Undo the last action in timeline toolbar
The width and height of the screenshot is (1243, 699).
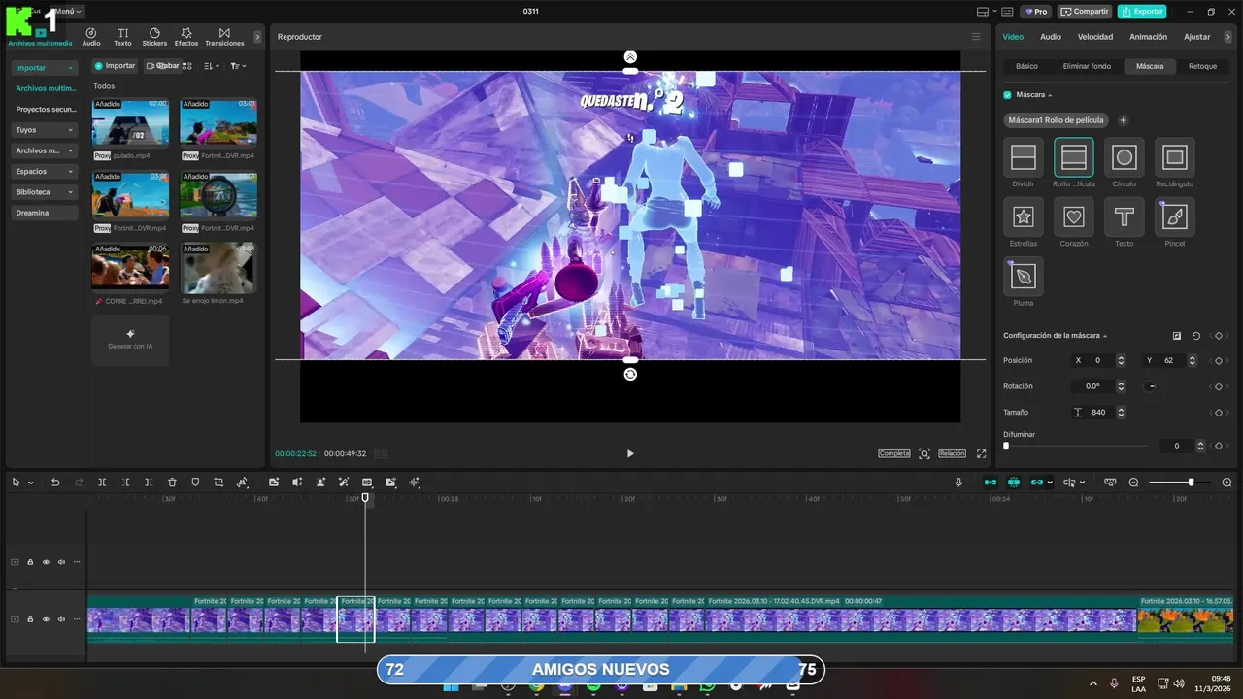[55, 483]
